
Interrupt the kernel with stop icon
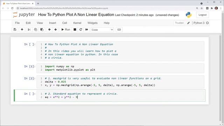point(75,29)
